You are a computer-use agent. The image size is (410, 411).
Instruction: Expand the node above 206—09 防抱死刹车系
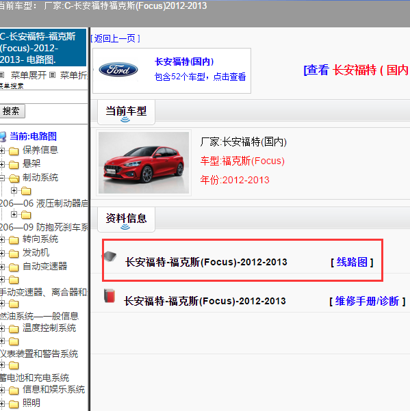pyautogui.click(x=14, y=215)
